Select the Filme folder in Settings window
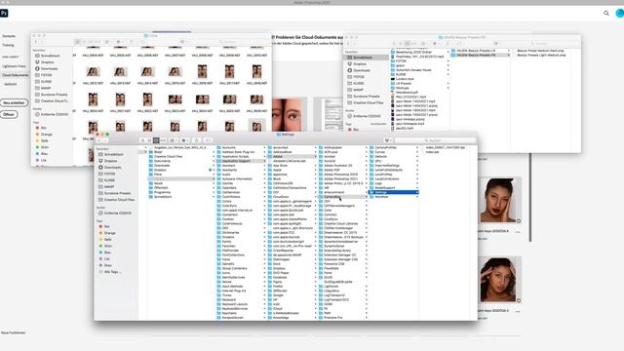The image size is (624, 351). (x=158, y=175)
